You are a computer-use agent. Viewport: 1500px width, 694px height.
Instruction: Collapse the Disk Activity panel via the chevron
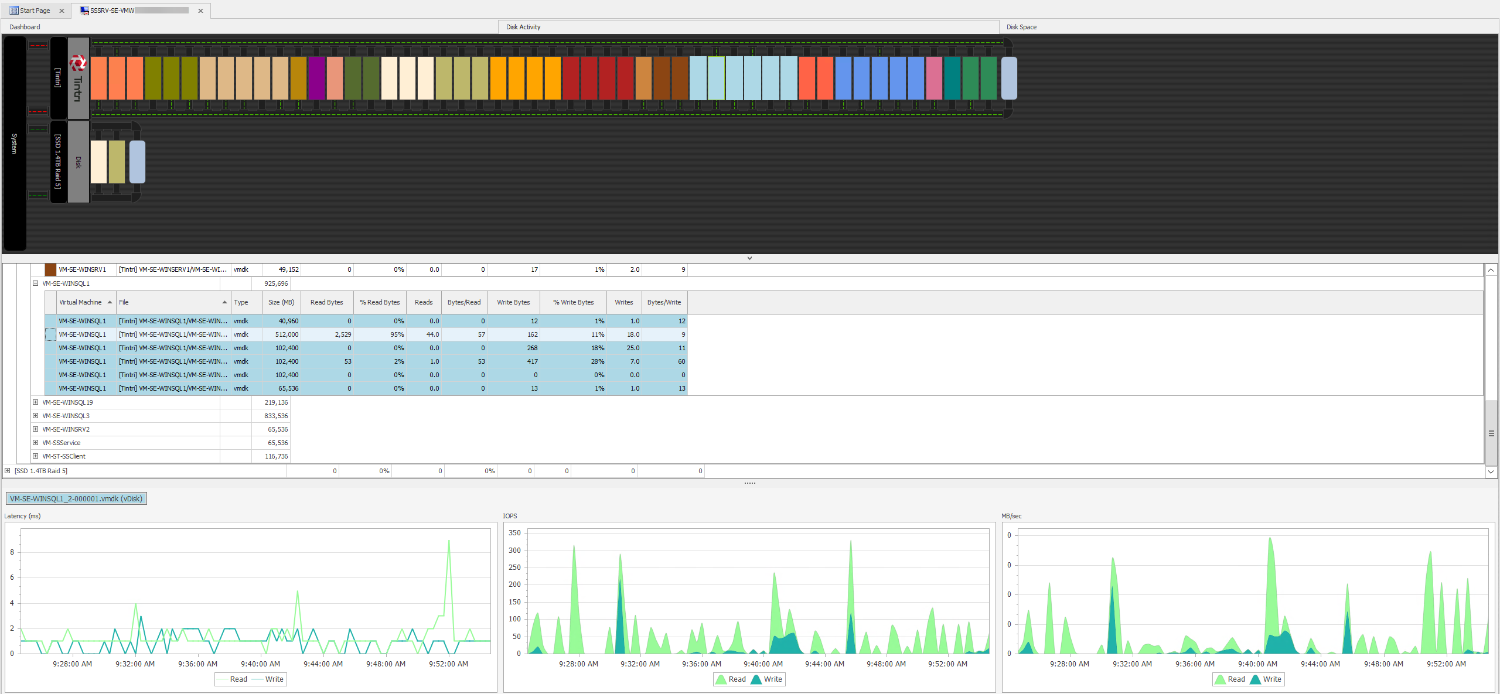click(x=749, y=257)
